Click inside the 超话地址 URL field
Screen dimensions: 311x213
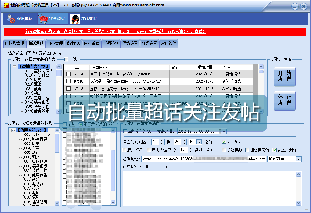pyautogui.click(x=203, y=159)
